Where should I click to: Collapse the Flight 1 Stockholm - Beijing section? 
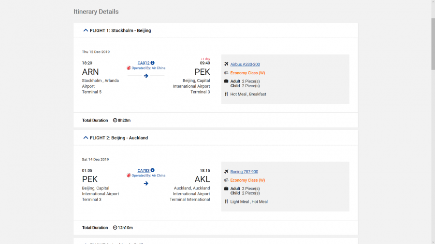86,30
